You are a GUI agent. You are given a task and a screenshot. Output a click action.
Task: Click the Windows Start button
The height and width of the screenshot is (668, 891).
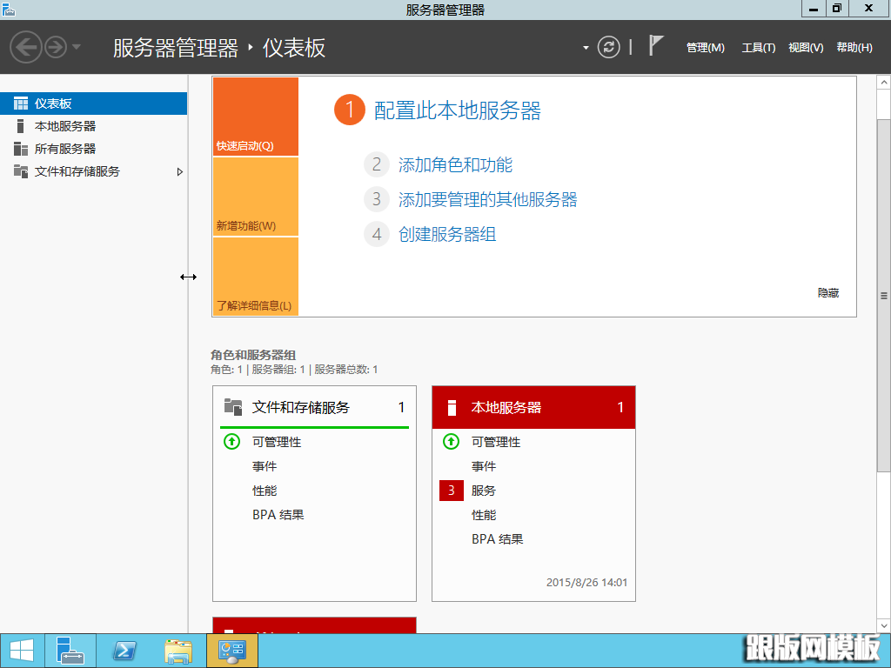tap(22, 651)
